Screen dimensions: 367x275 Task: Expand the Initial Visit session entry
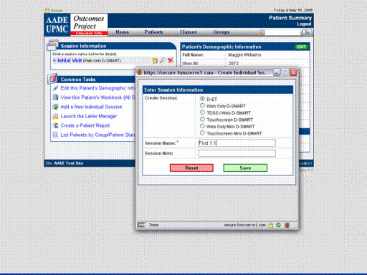coord(54,61)
